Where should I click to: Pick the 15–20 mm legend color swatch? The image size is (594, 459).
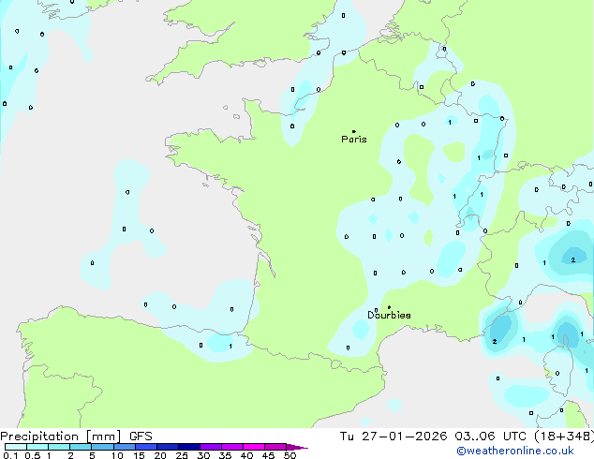point(146,447)
